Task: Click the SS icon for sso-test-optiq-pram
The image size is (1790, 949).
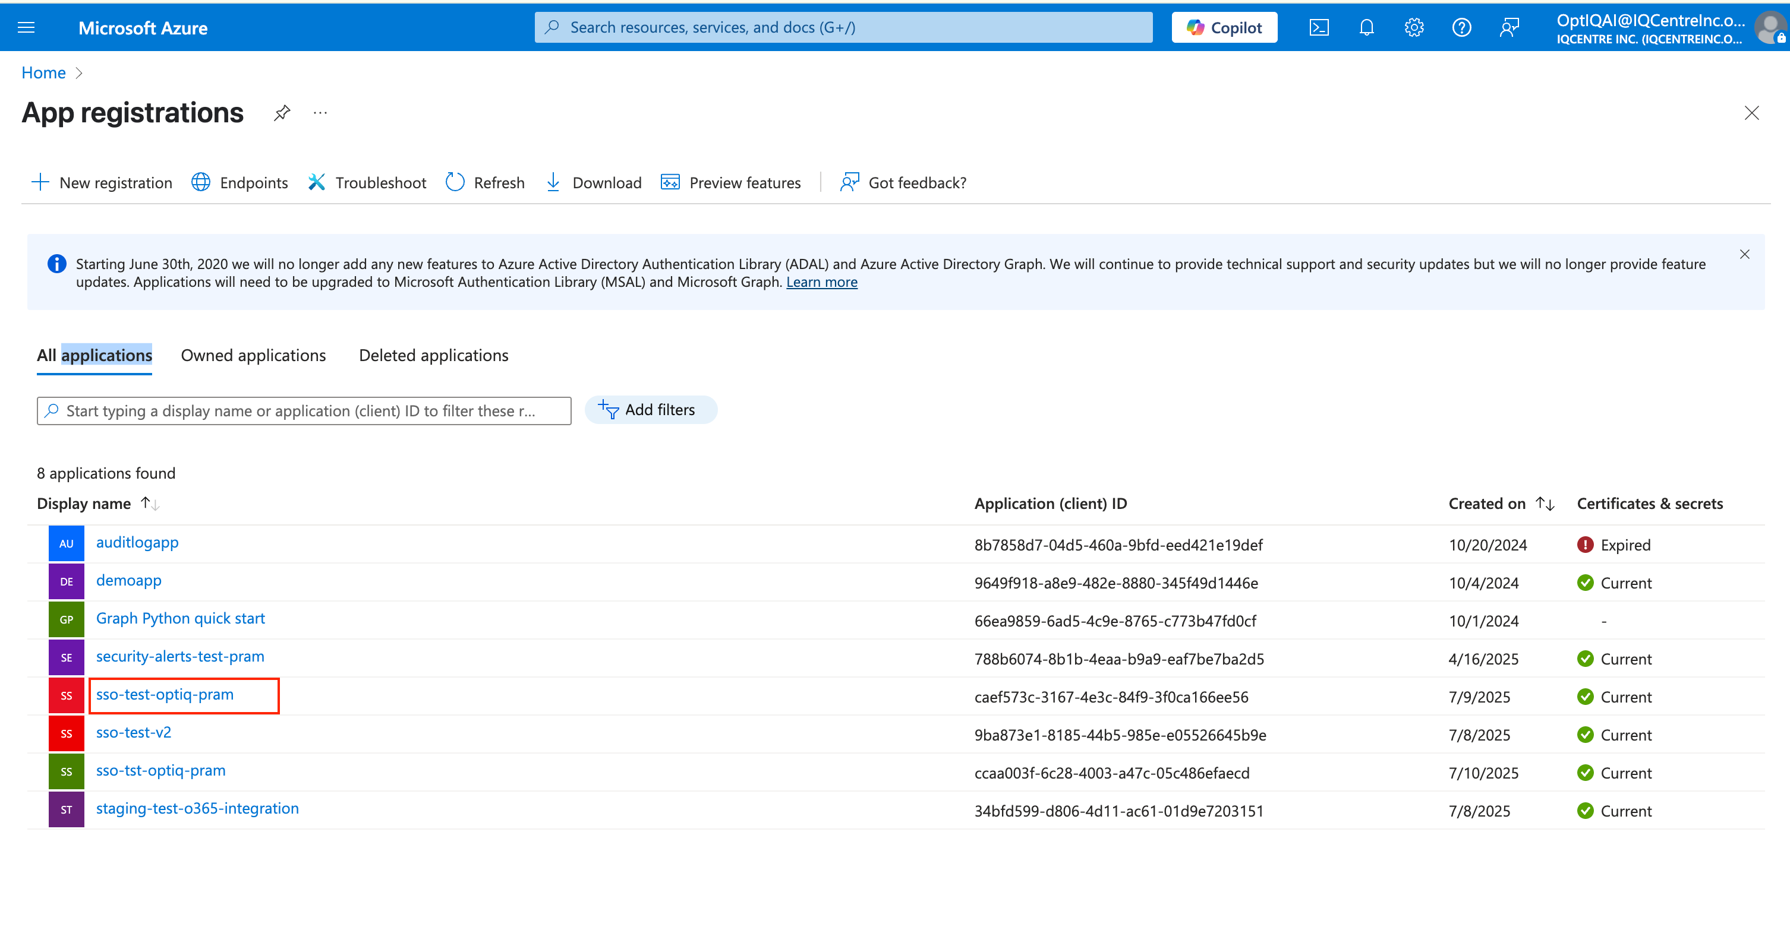Action: (66, 695)
